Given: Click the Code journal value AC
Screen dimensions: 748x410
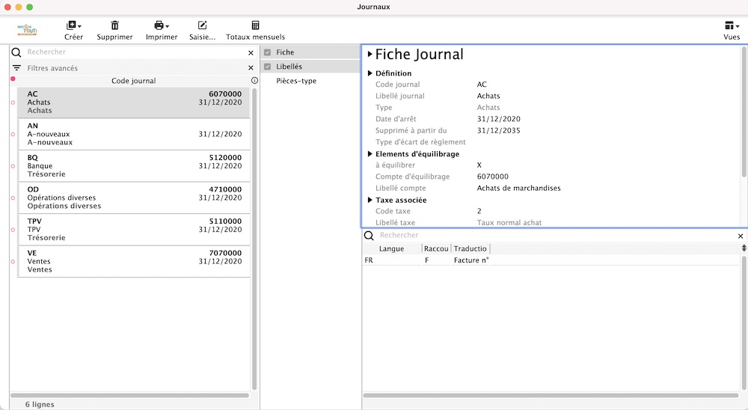Looking at the screenshot, I should pyautogui.click(x=482, y=85).
